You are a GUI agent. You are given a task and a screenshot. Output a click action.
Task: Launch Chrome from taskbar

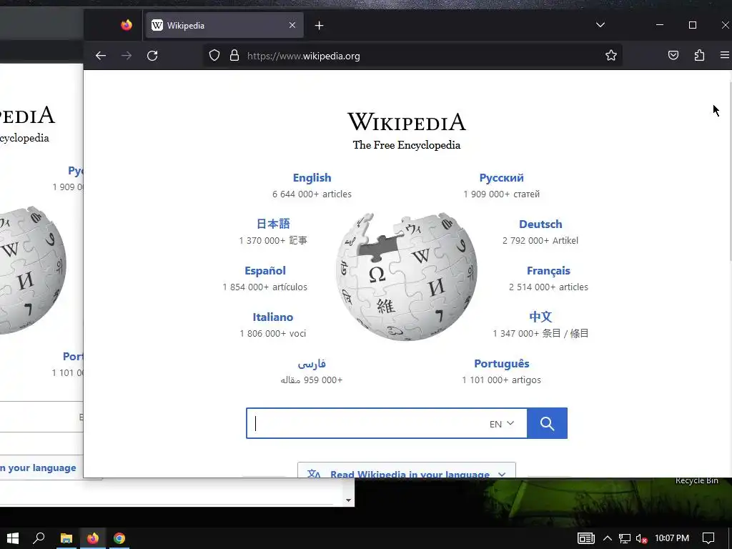tap(119, 538)
